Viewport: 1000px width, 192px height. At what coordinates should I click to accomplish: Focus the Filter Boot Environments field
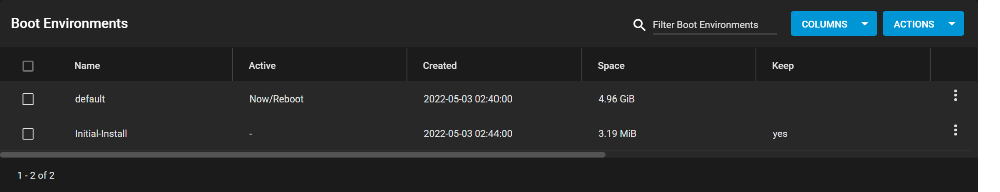[714, 25]
